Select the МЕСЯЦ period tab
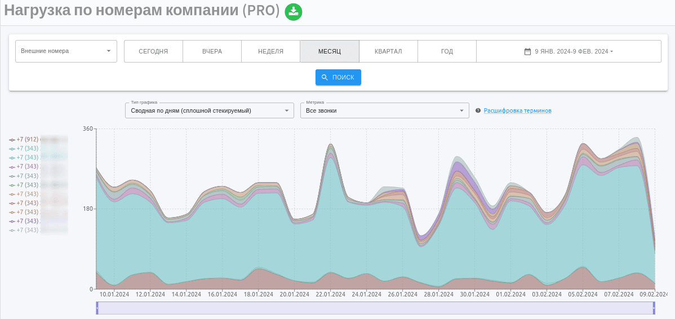This screenshot has height=319, width=675. click(x=330, y=51)
